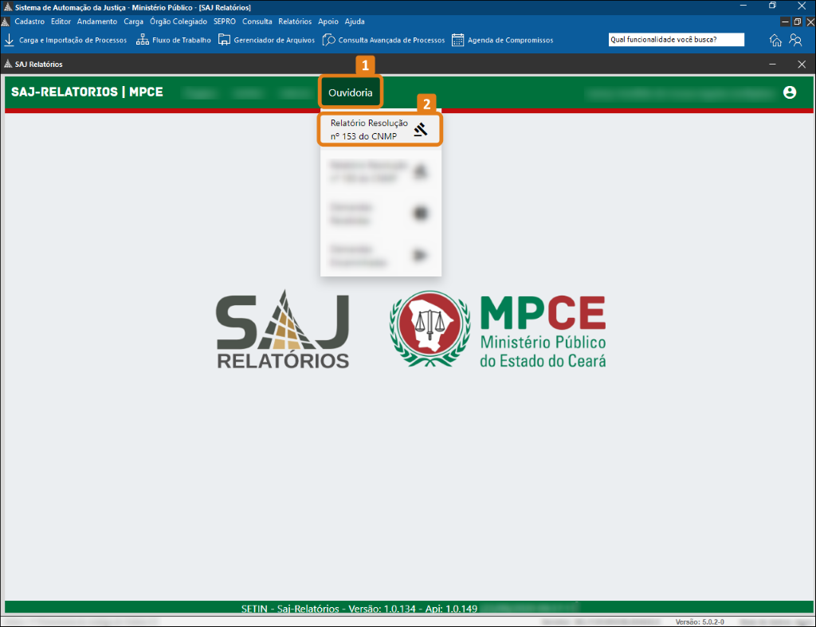Click the SAJ Relatórios logo image
The width and height of the screenshot is (816, 627).
click(283, 329)
